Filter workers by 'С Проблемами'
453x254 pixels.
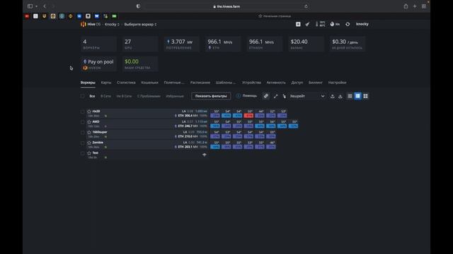(x=149, y=96)
